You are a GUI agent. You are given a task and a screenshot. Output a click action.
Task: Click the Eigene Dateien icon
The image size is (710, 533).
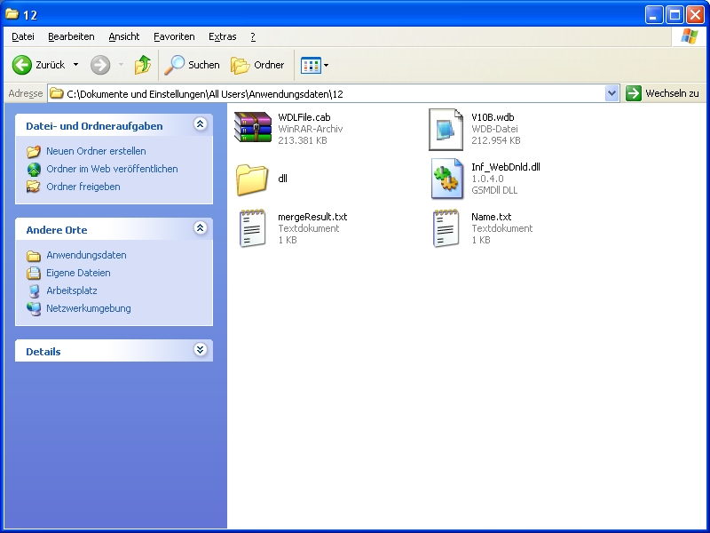[x=34, y=273]
